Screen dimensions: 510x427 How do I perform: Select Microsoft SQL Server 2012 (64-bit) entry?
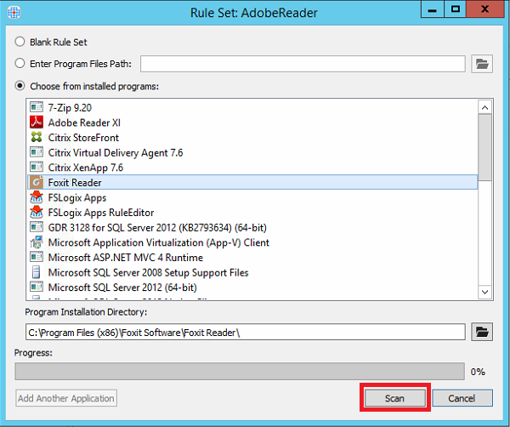click(x=252, y=287)
